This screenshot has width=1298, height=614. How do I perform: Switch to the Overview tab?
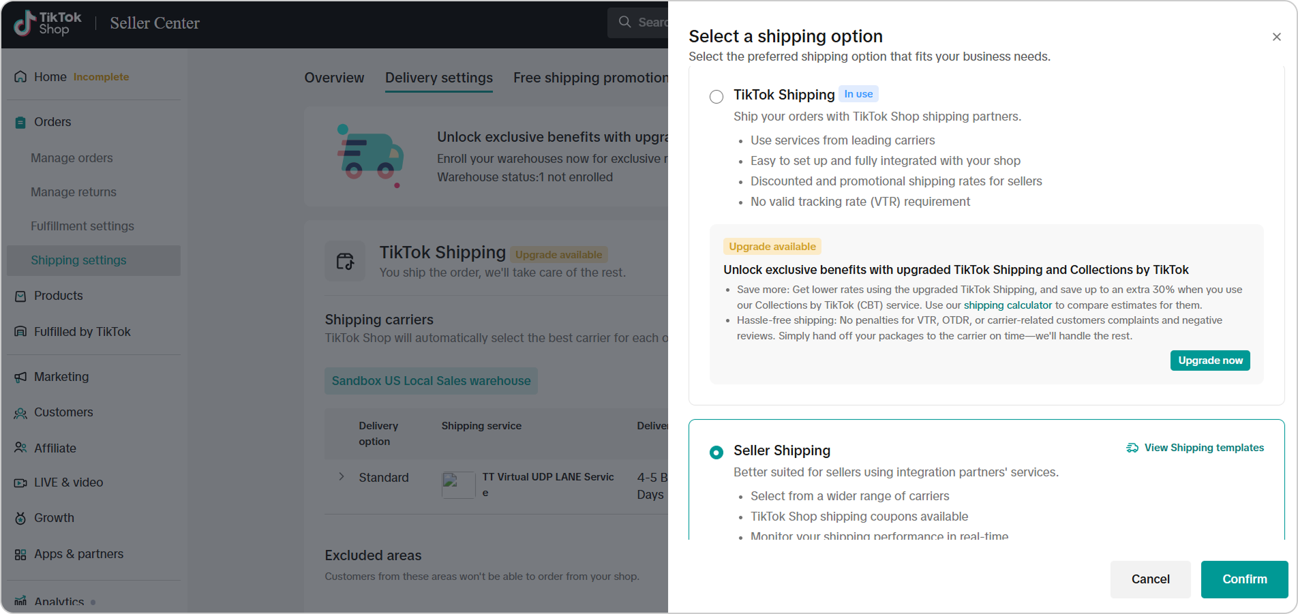[334, 78]
